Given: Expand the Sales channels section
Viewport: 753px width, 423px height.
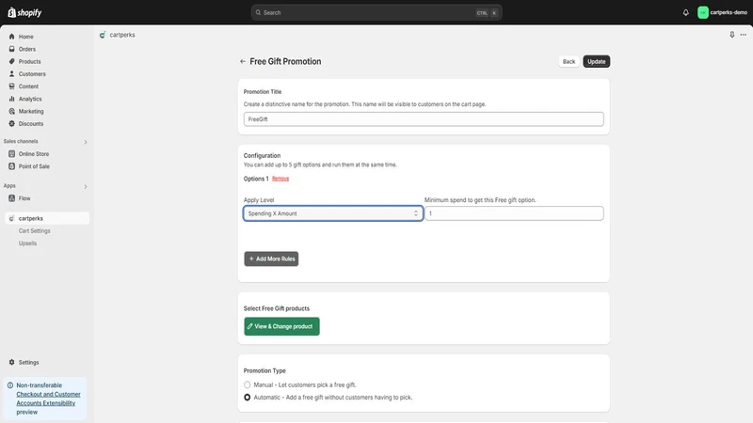Looking at the screenshot, I should pyautogui.click(x=86, y=142).
